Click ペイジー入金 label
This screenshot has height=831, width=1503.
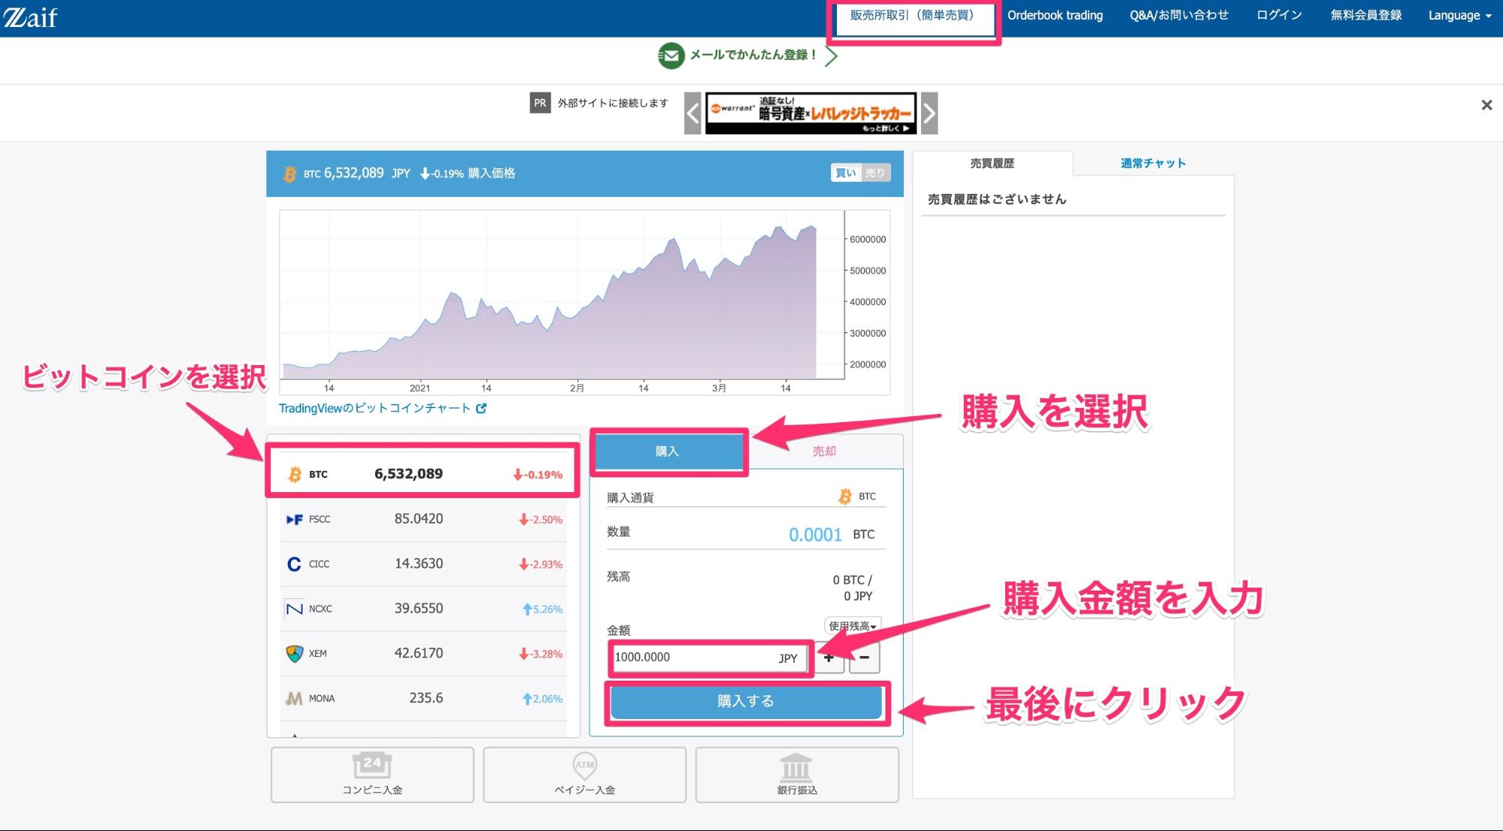point(584,790)
